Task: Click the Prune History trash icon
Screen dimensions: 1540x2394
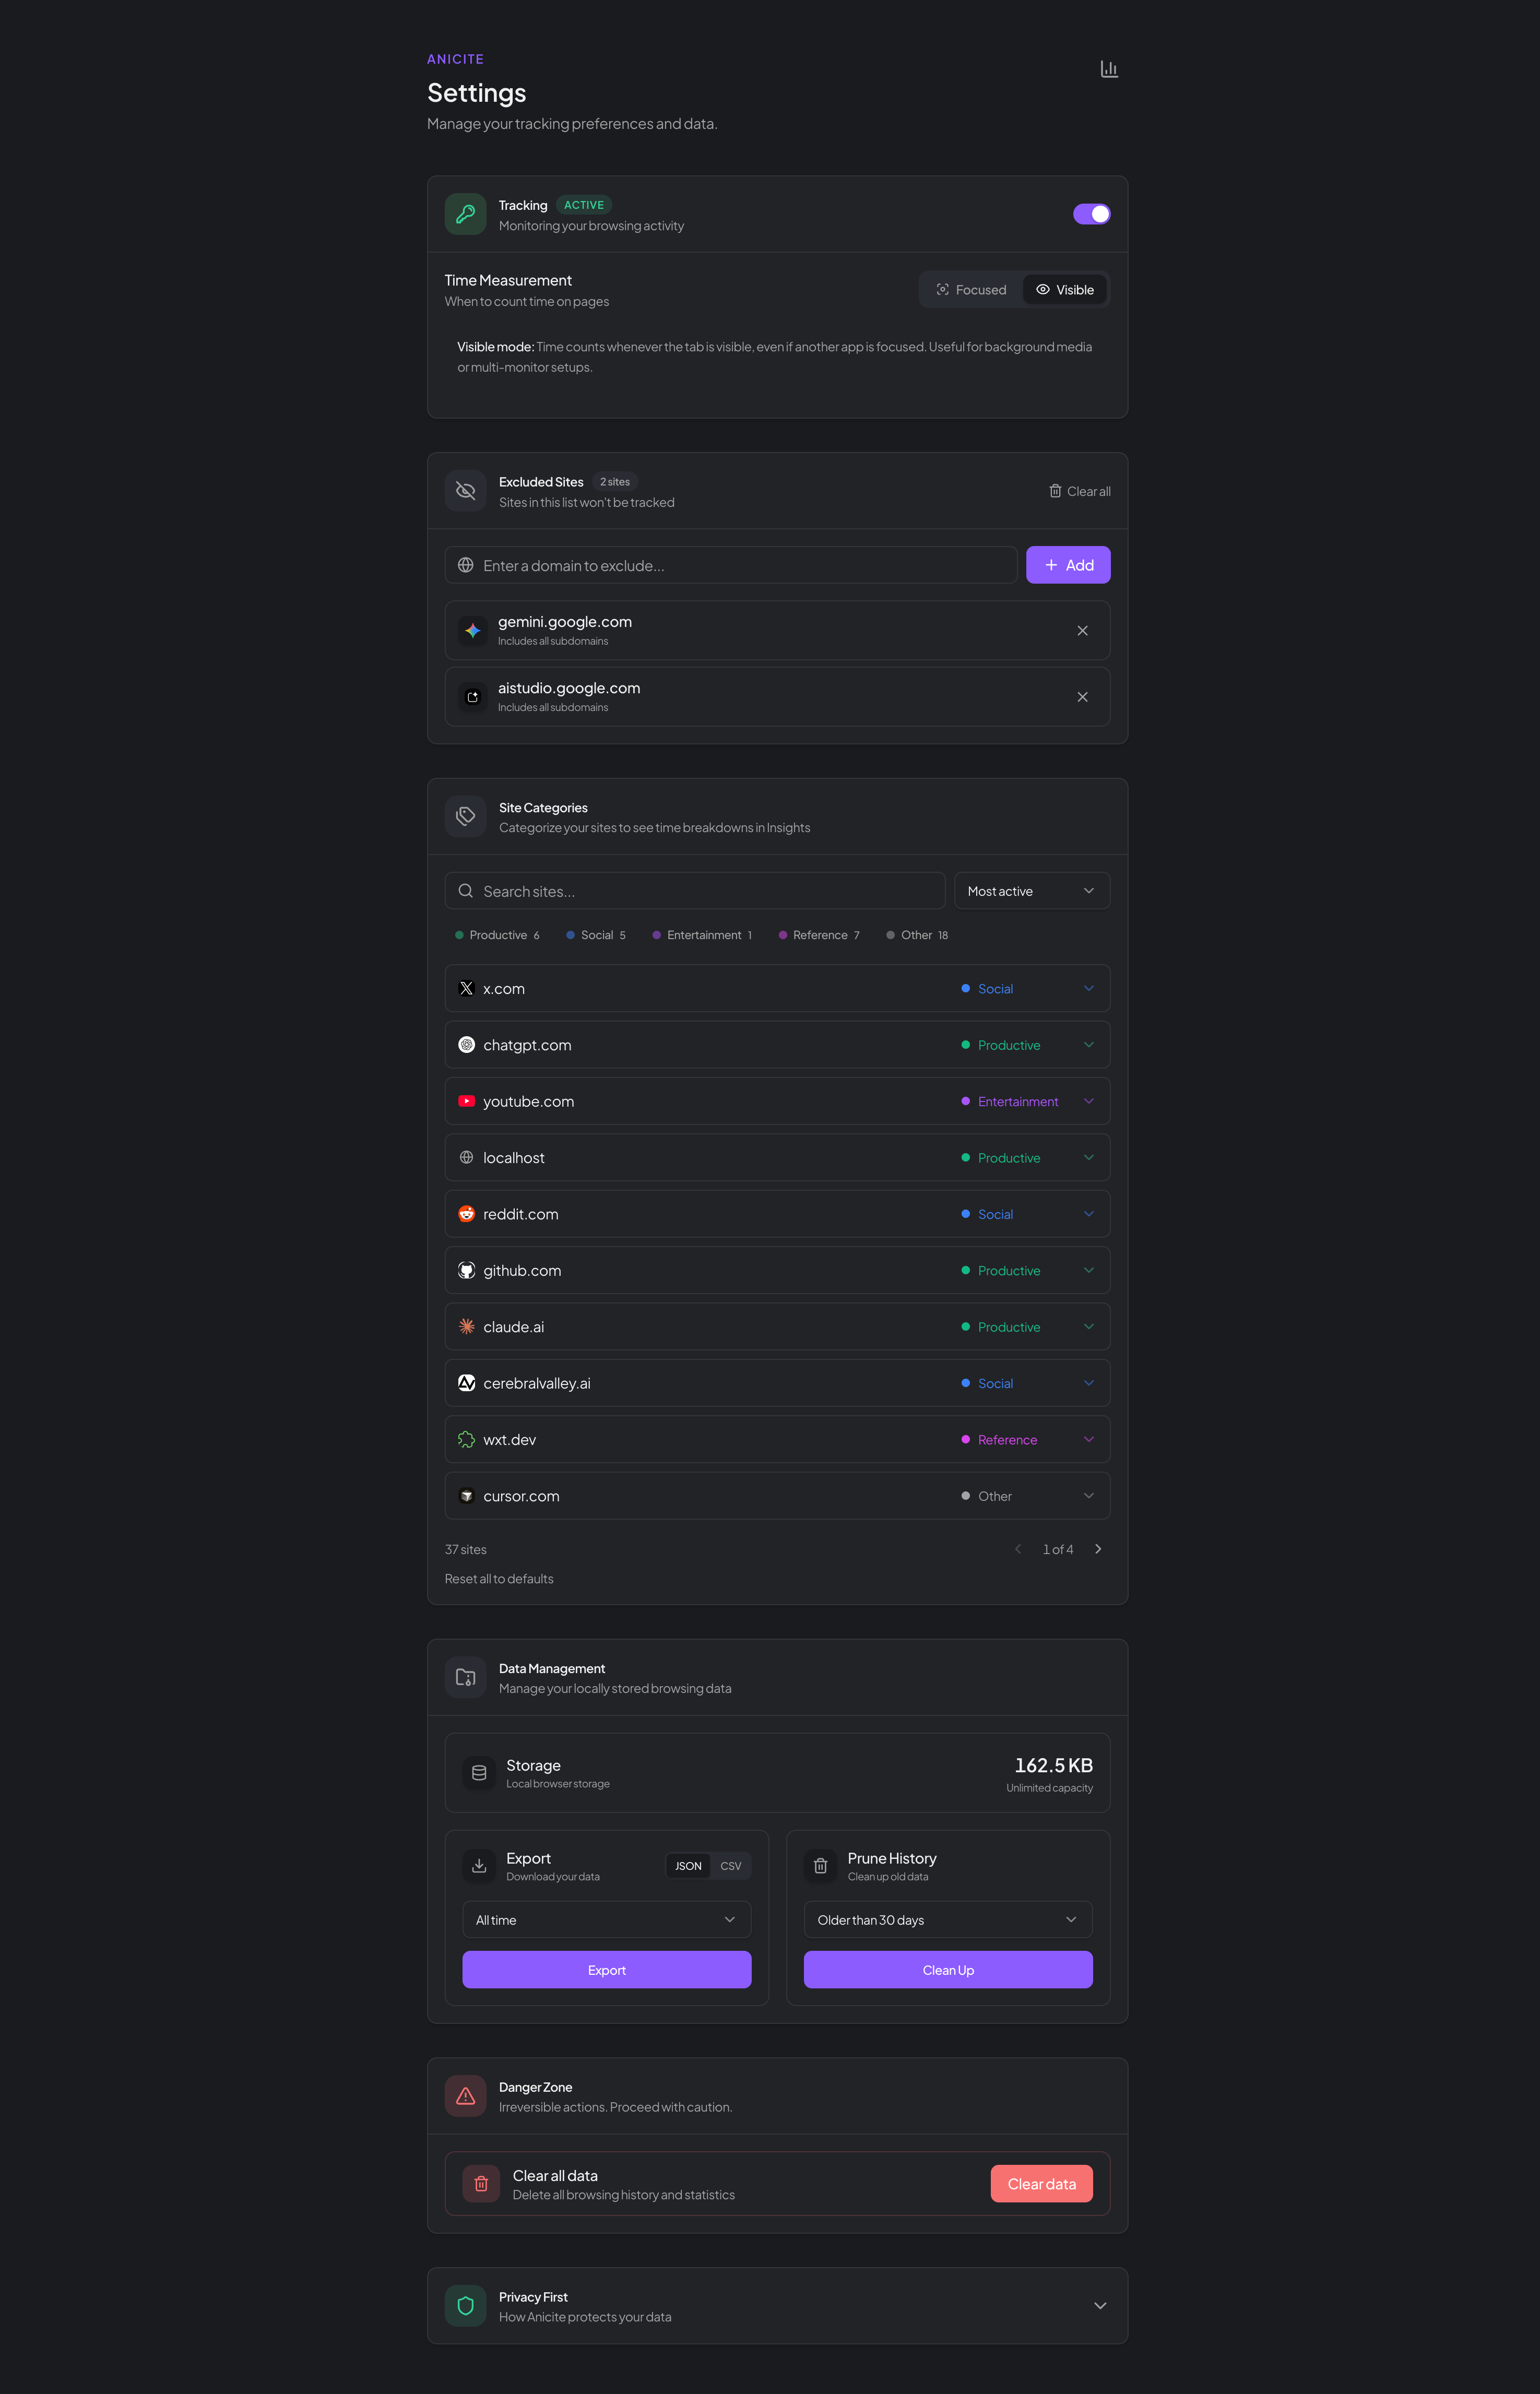Action: (x=820, y=1866)
